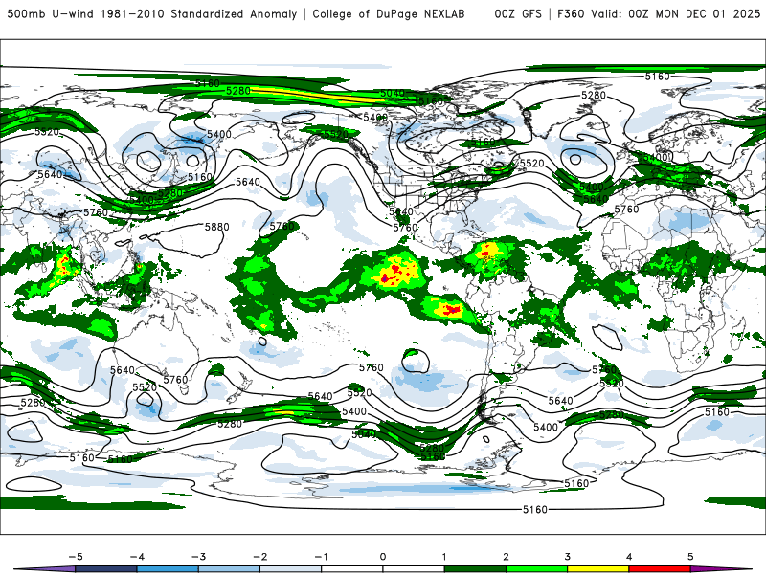
Task: Click the 'F360' forecast hour text
Action: (571, 13)
